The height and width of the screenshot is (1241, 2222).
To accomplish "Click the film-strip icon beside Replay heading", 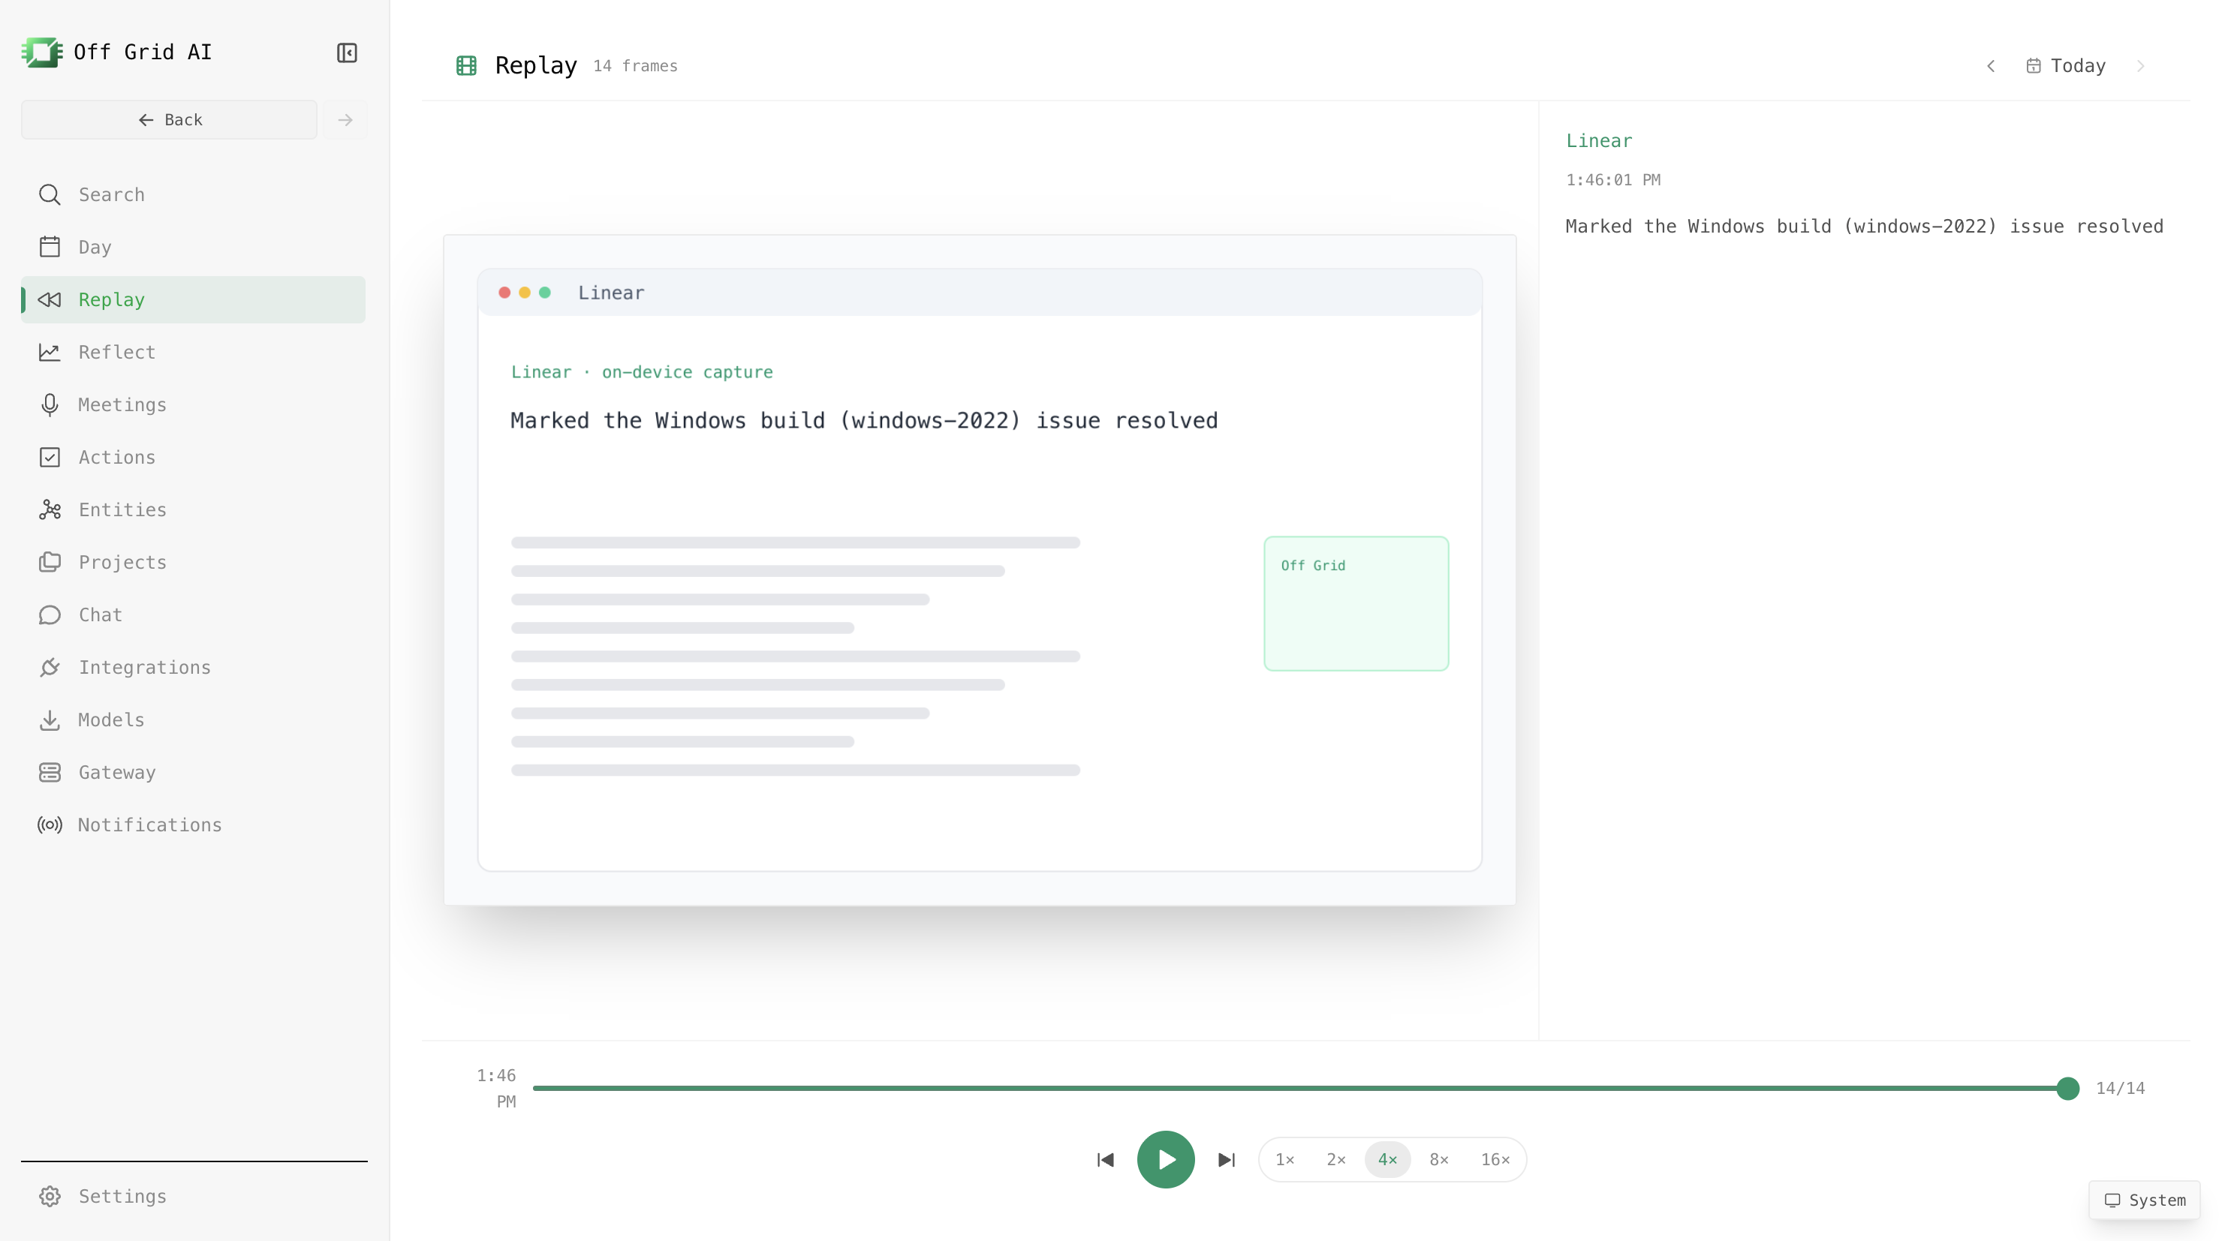I will click(x=467, y=65).
